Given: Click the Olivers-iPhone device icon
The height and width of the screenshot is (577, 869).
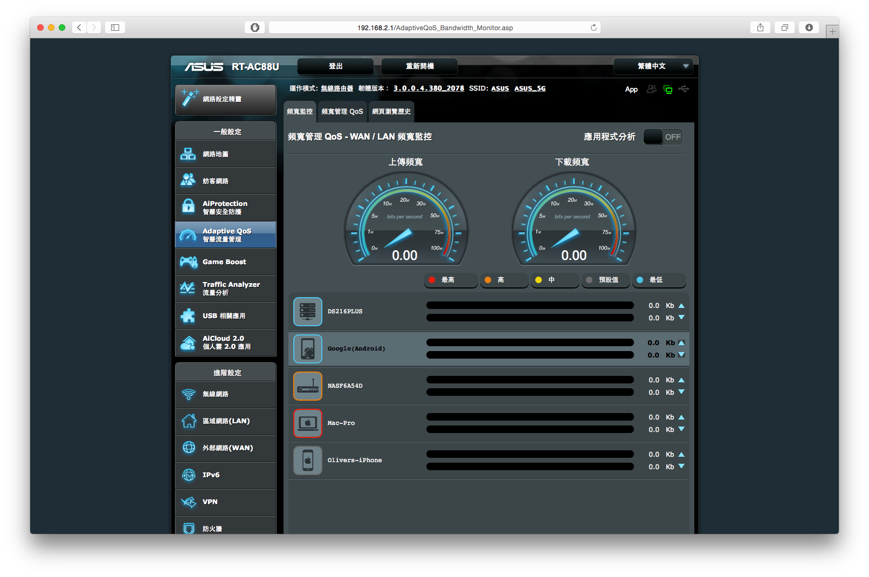Looking at the screenshot, I should coord(307,461).
